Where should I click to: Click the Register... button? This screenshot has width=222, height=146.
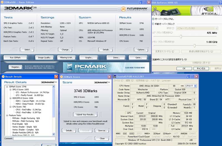(x=16, y=67)
